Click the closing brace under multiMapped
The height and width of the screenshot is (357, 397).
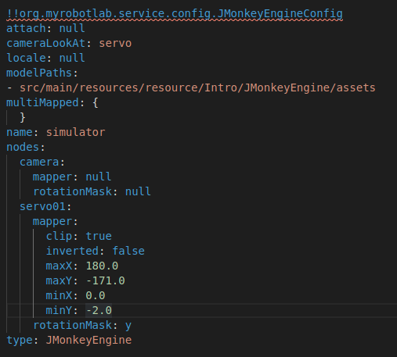[23, 117]
